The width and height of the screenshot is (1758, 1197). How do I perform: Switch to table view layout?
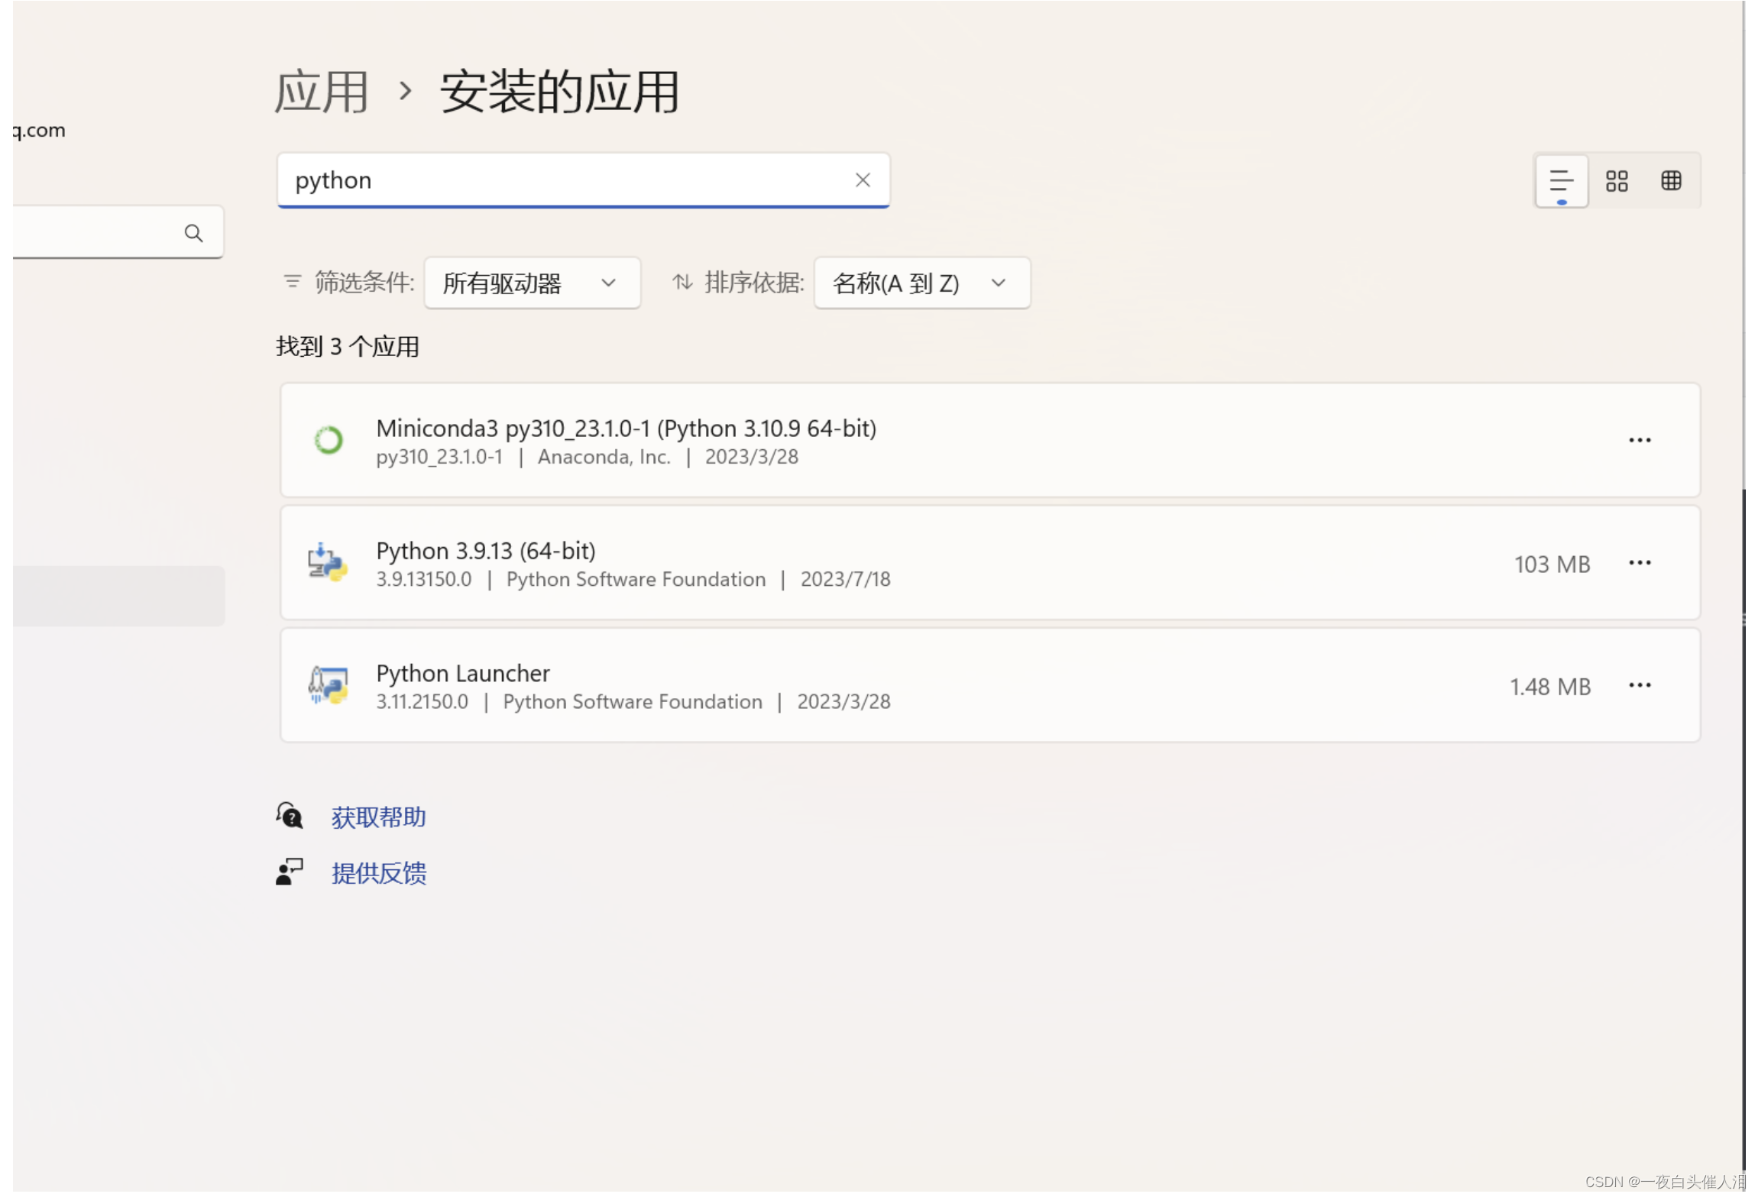tap(1671, 181)
